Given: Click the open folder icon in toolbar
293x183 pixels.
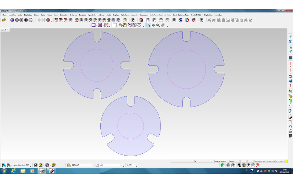Looking at the screenshot, I should click(4, 20).
